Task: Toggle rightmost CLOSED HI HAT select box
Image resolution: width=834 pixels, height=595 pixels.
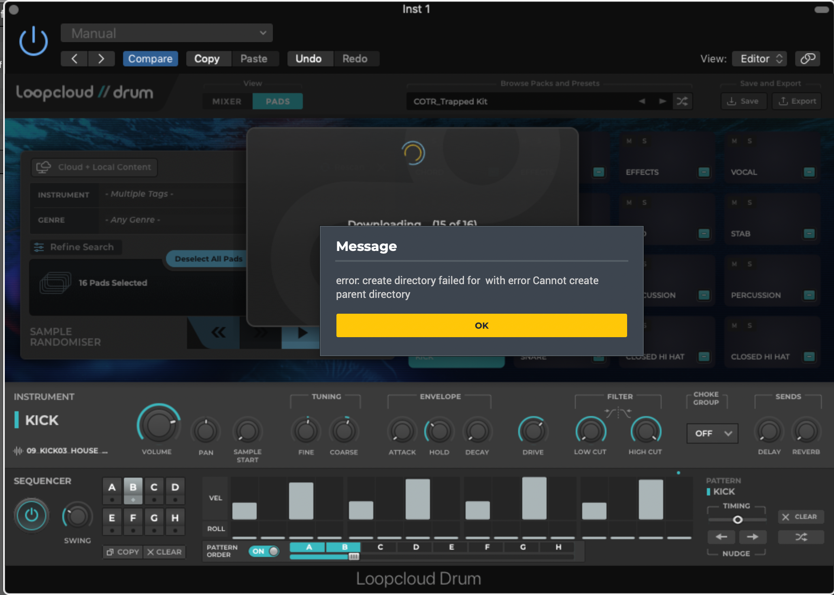Action: click(809, 357)
